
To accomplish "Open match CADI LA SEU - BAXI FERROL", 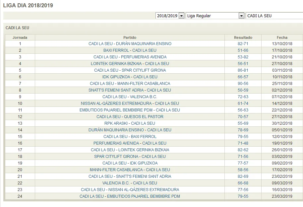I will click(130, 137).
